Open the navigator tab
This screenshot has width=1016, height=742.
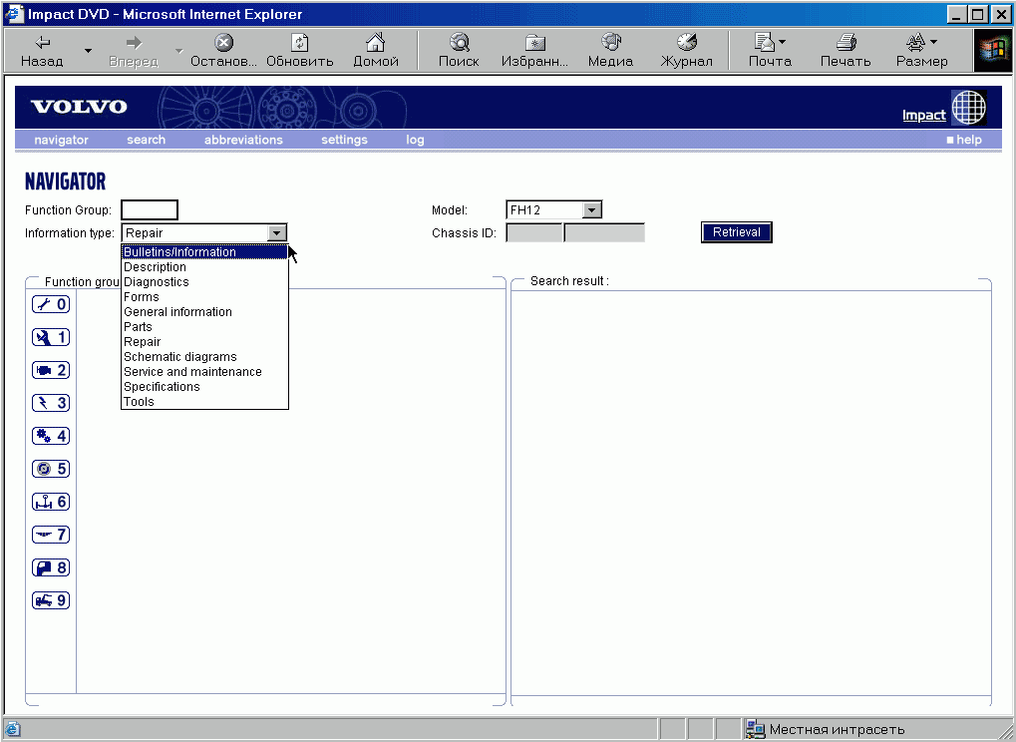pos(61,140)
